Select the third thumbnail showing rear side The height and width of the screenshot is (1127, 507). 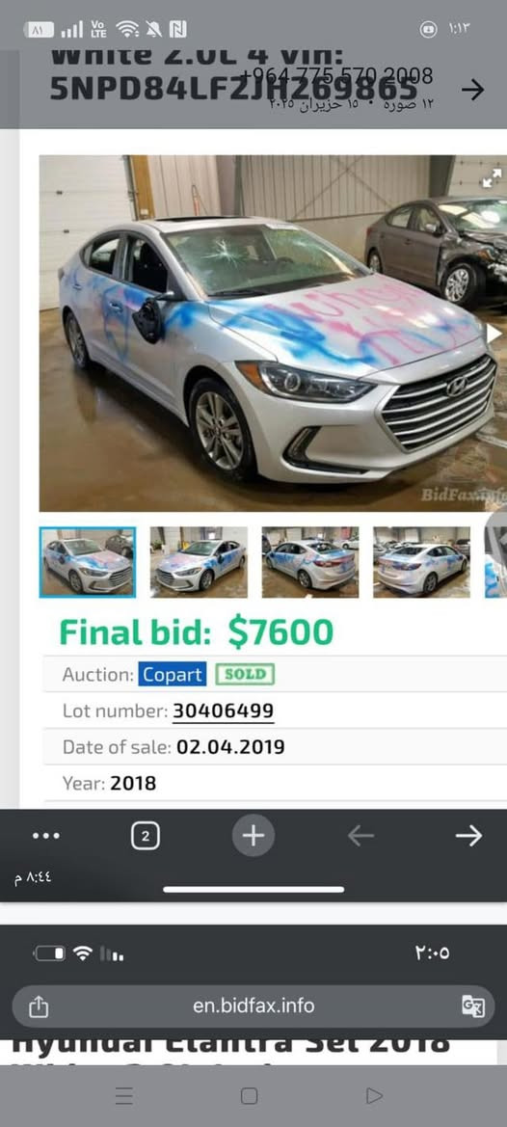coord(310,562)
